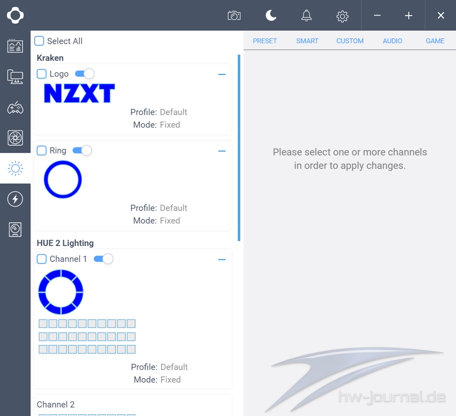This screenshot has width=456, height=416.
Task: Collapse the Ring card
Action: 222,151
